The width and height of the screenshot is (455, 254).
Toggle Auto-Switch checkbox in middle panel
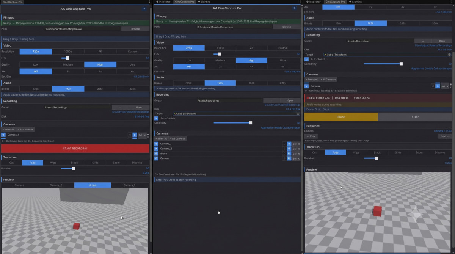(x=156, y=118)
